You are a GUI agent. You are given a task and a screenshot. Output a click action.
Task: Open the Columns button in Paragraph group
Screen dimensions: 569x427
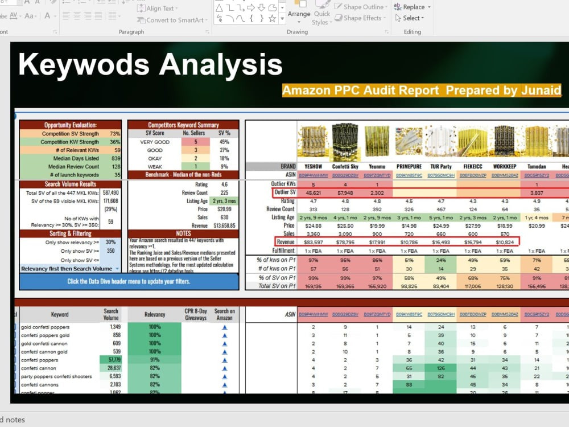pyautogui.click(x=114, y=15)
